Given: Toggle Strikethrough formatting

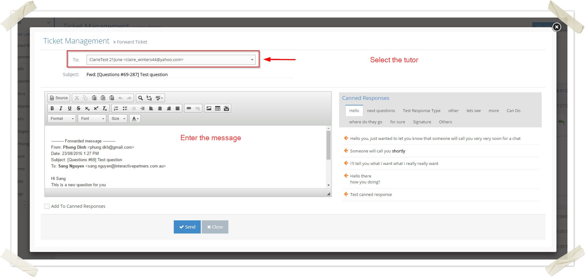Looking at the screenshot, I should click(78, 108).
